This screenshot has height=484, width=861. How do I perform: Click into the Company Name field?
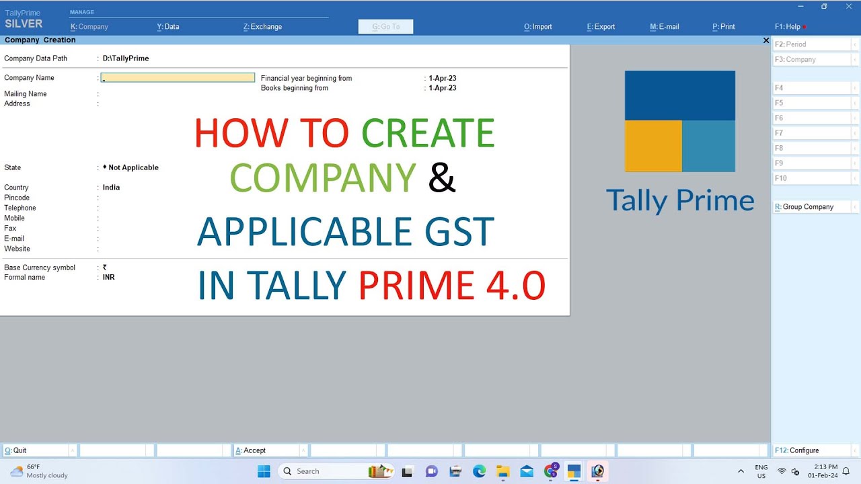point(178,78)
